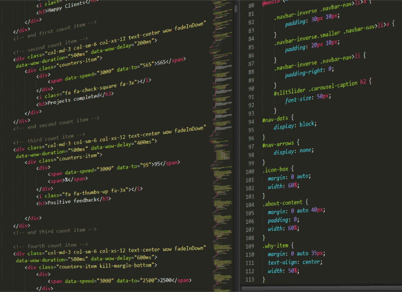Click the '.why-item {' selector line

pos(278,245)
